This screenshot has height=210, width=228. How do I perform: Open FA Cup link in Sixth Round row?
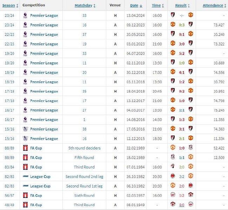point(36,196)
